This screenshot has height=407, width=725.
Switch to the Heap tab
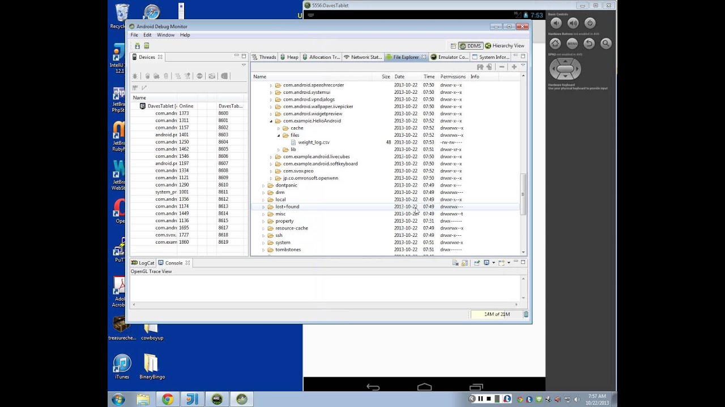pyautogui.click(x=289, y=57)
